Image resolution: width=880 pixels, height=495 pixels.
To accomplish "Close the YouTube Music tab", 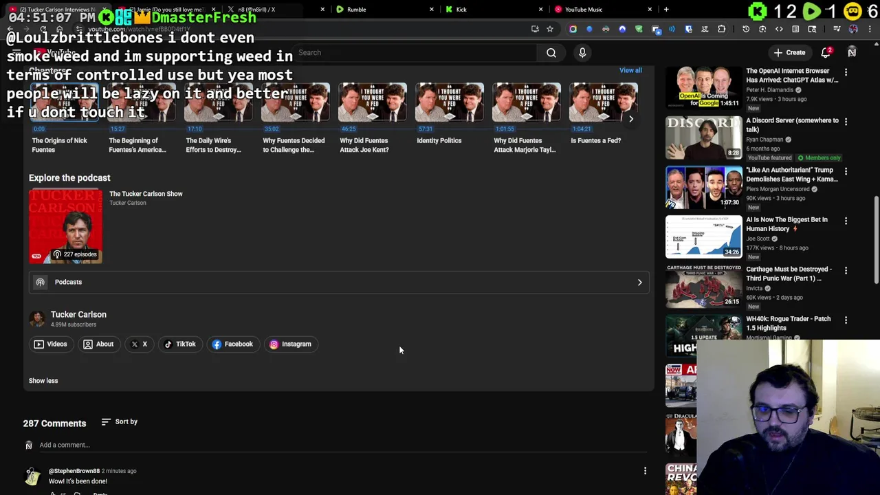I will [x=650, y=9].
